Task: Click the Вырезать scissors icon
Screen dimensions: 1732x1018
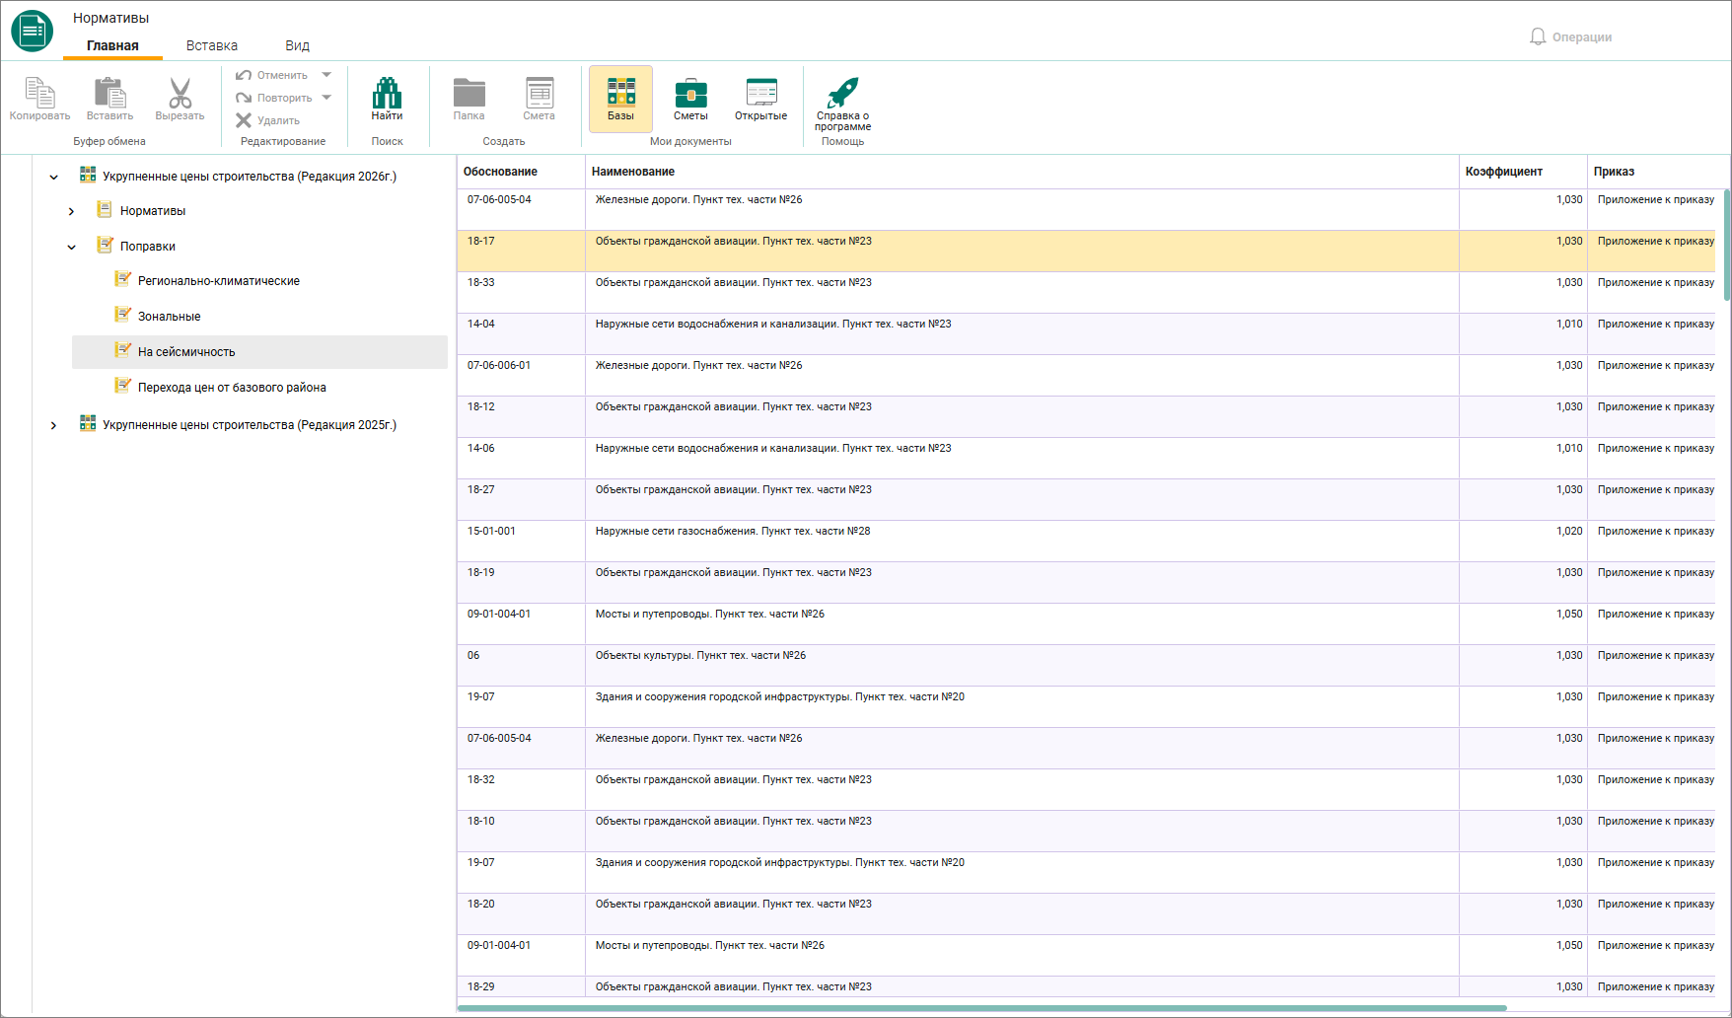Action: click(x=180, y=92)
